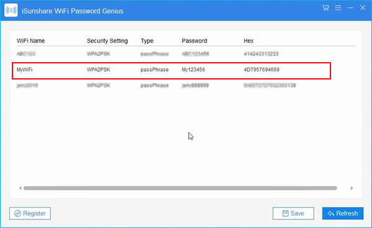
Task: Click the Password column header
Action: [194, 41]
